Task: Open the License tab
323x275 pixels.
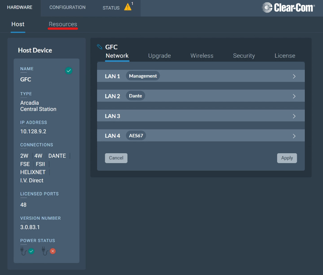Action: 285,56
